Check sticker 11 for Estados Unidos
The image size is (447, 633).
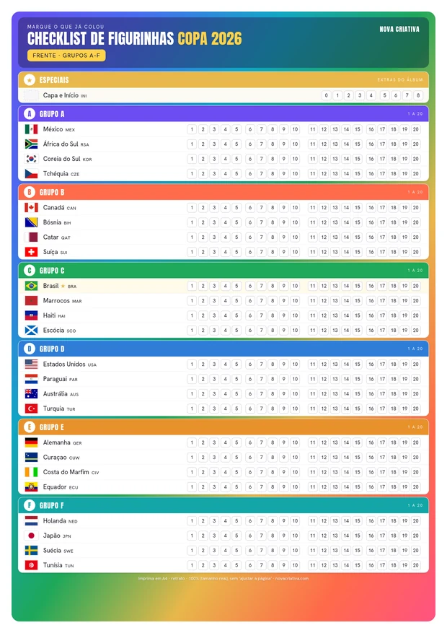click(x=313, y=364)
